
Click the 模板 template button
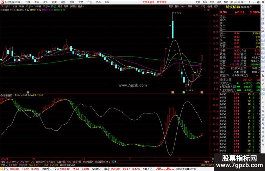click(207, 162)
